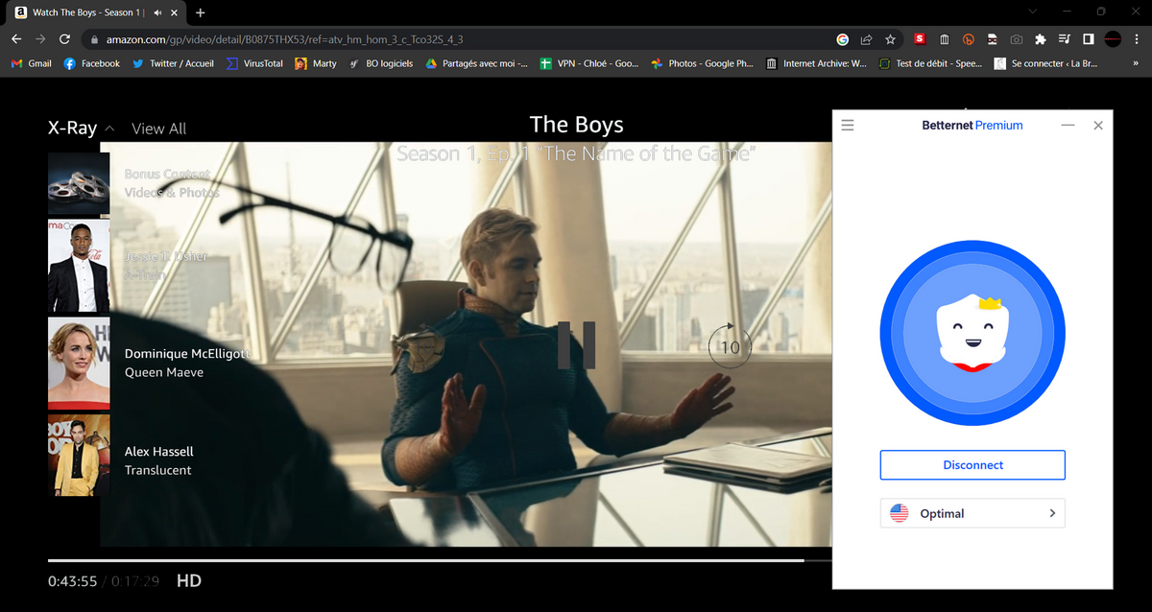
Task: Open the Twitter / Accueil bookmark
Action: point(173,63)
